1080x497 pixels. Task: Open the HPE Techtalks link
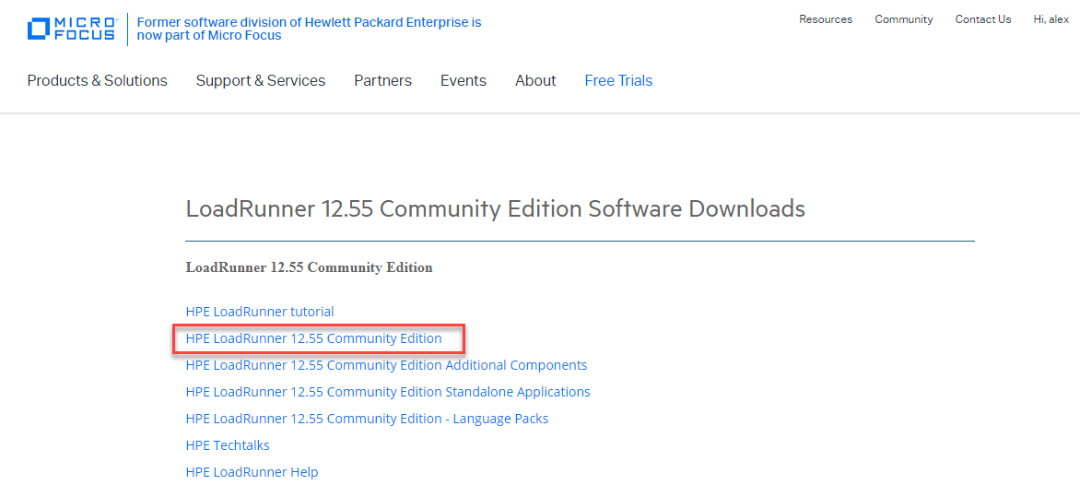(228, 445)
